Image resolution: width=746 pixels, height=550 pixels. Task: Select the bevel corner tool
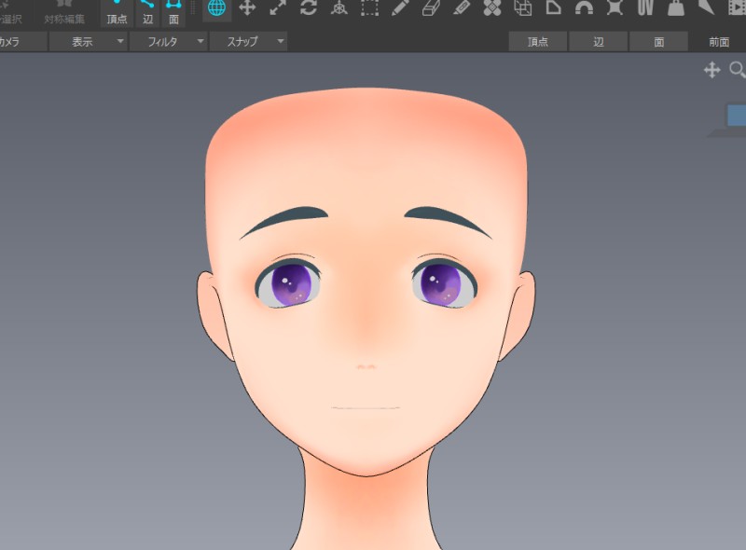click(553, 7)
